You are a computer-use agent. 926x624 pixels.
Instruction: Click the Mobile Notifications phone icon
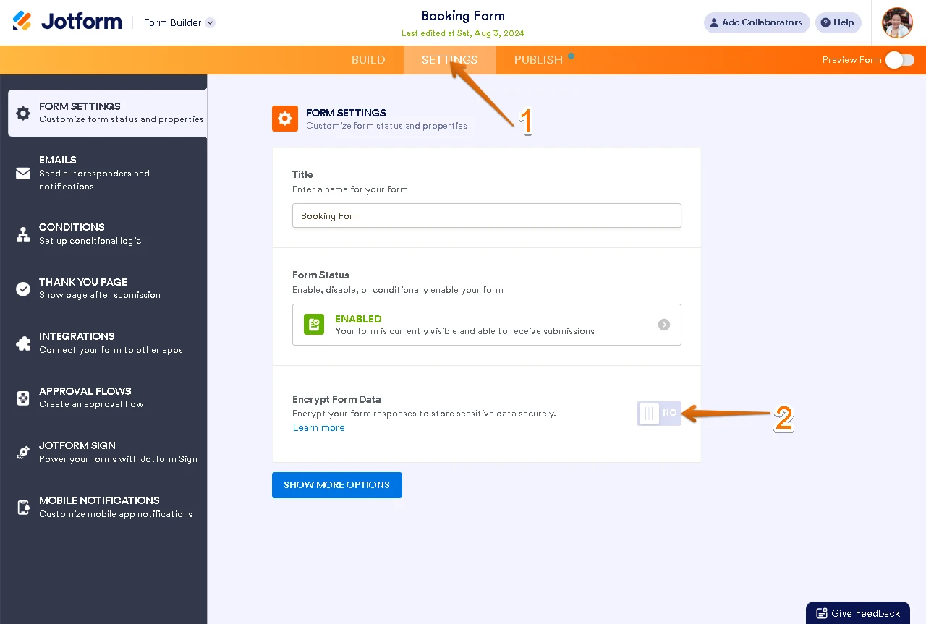pyautogui.click(x=23, y=507)
